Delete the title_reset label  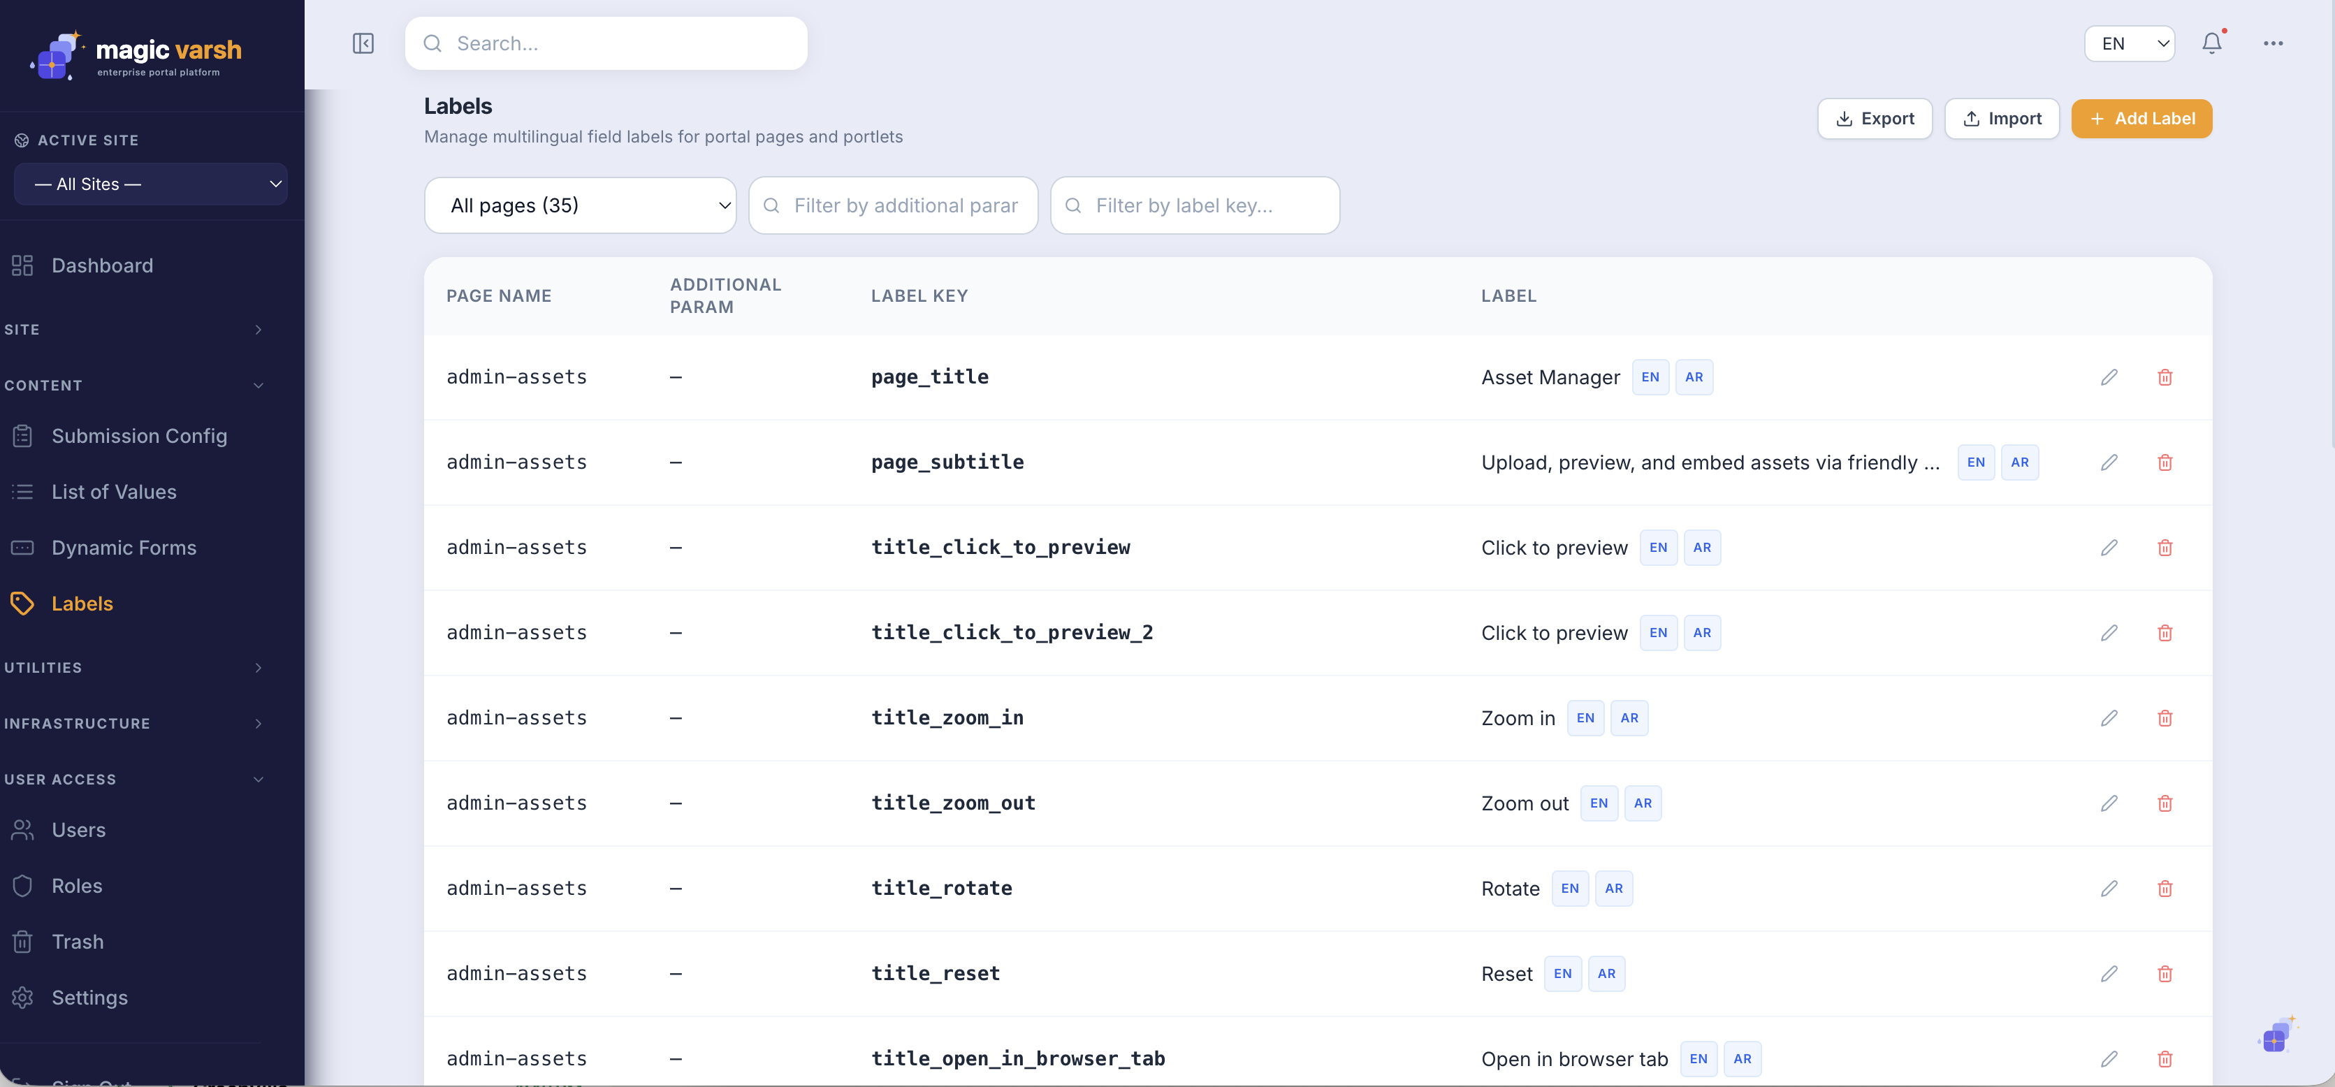[x=2165, y=974]
